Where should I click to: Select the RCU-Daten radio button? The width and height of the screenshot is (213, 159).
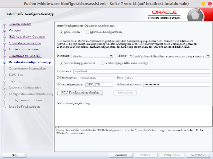point(61,32)
